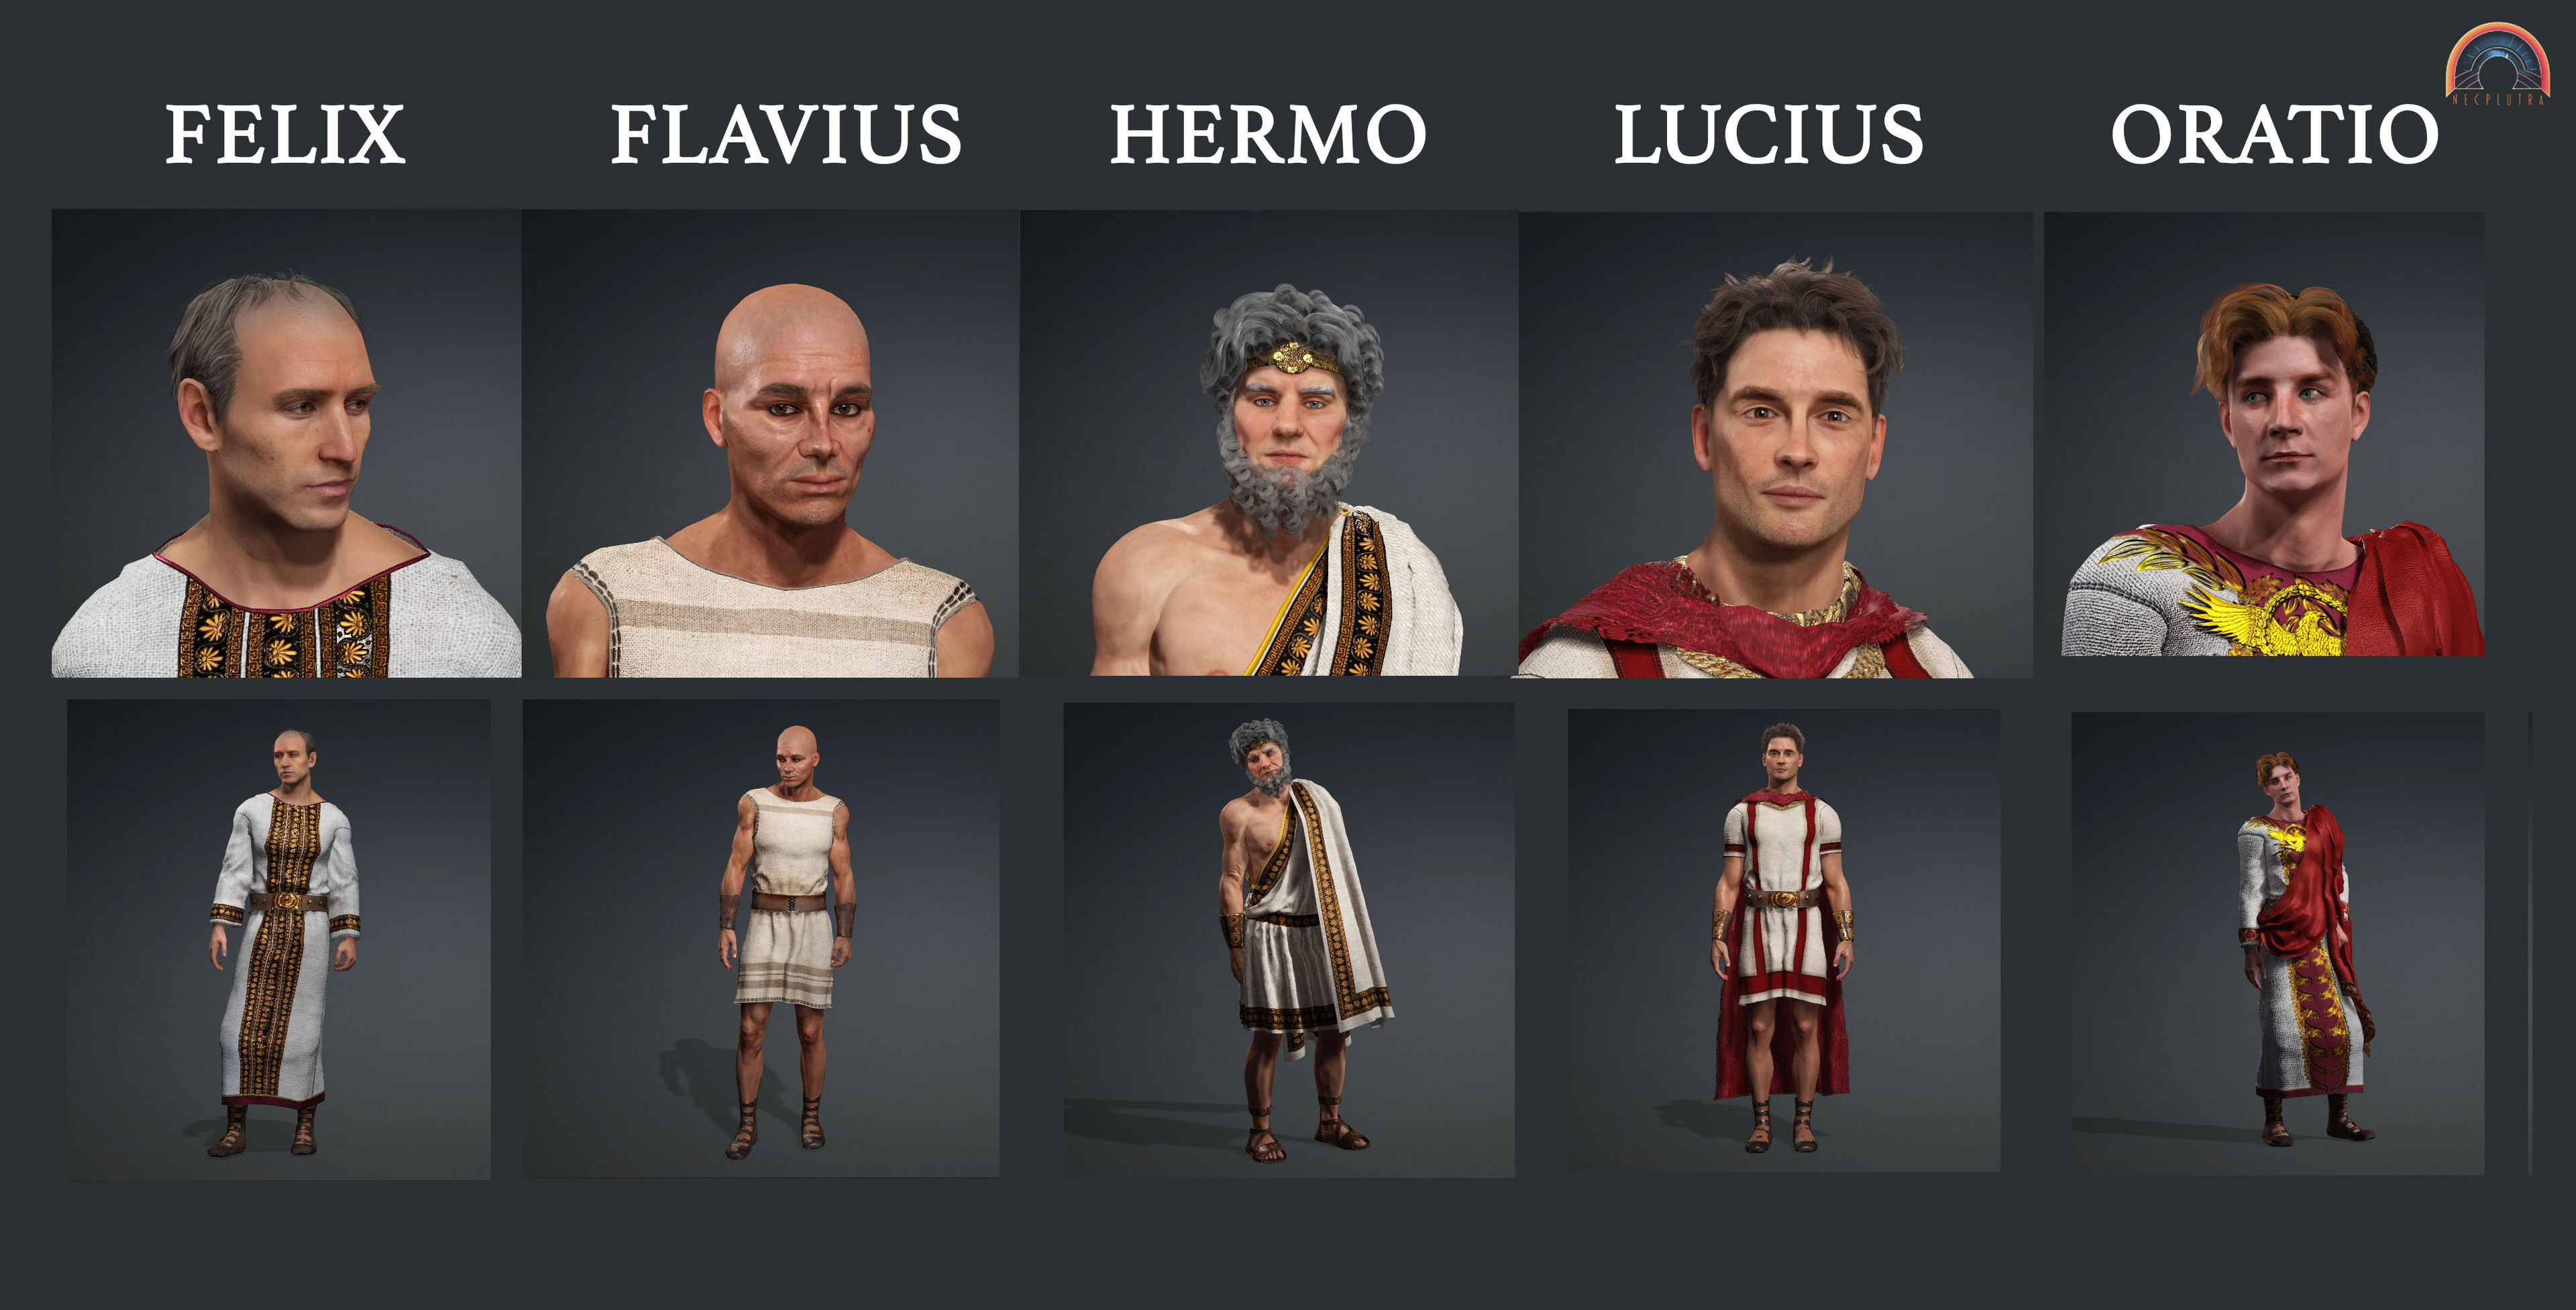2576x1310 pixels.
Task: Click the LUCIUS name heading
Action: tap(1768, 134)
